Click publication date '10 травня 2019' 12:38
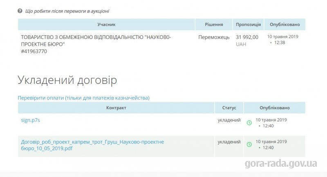327x177 pixels. pos(283,40)
